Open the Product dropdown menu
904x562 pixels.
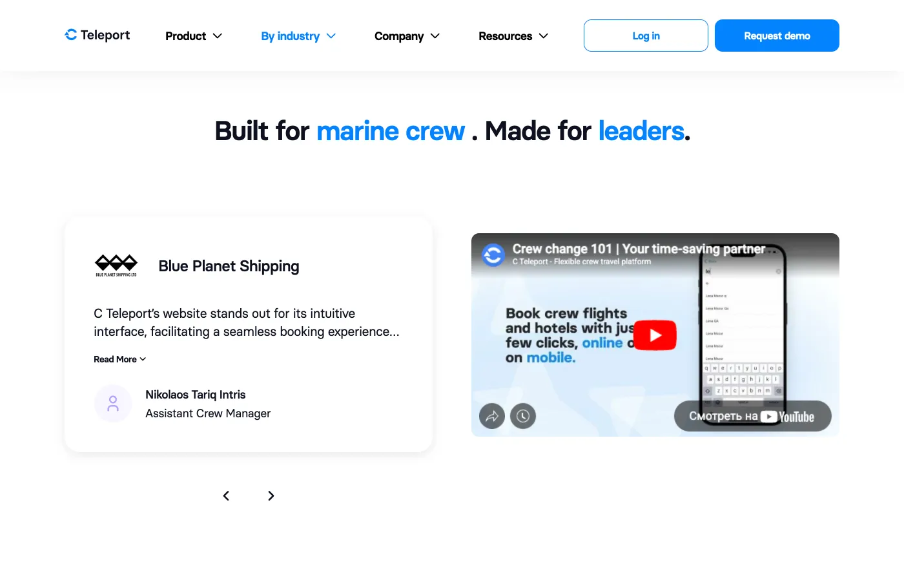[x=194, y=36]
